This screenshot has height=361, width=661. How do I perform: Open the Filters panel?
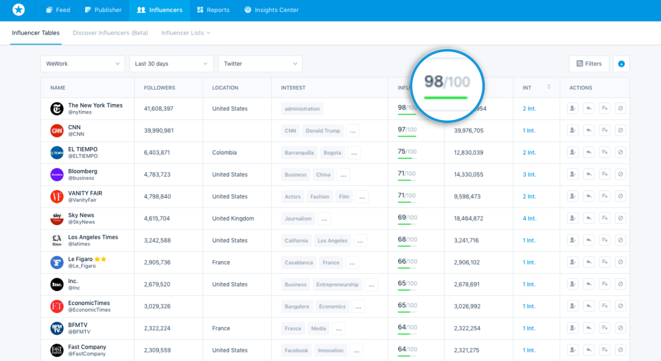pyautogui.click(x=589, y=63)
